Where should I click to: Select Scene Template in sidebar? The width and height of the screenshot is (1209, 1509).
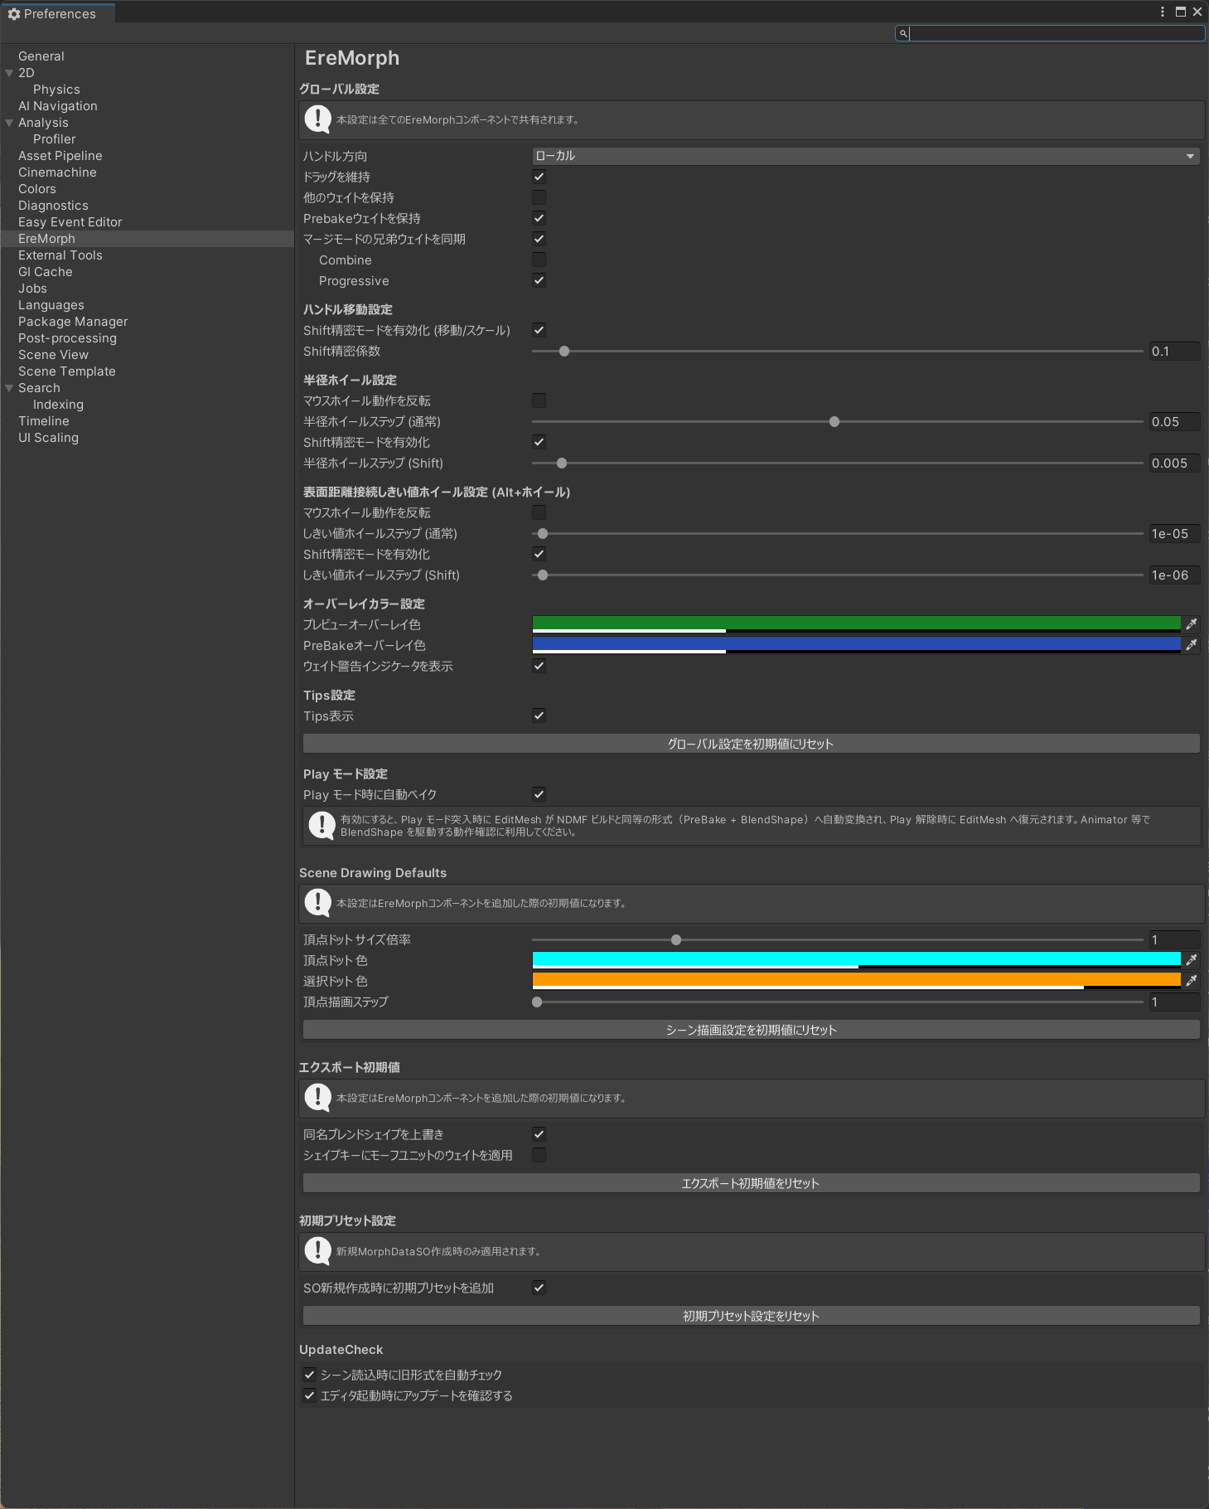tap(67, 371)
